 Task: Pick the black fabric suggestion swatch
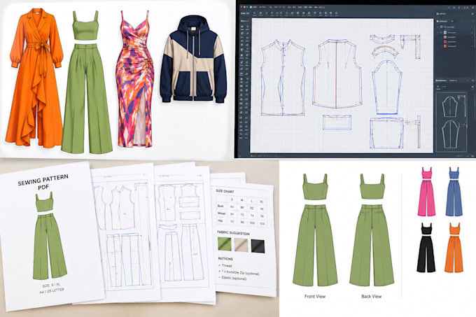pos(258,246)
